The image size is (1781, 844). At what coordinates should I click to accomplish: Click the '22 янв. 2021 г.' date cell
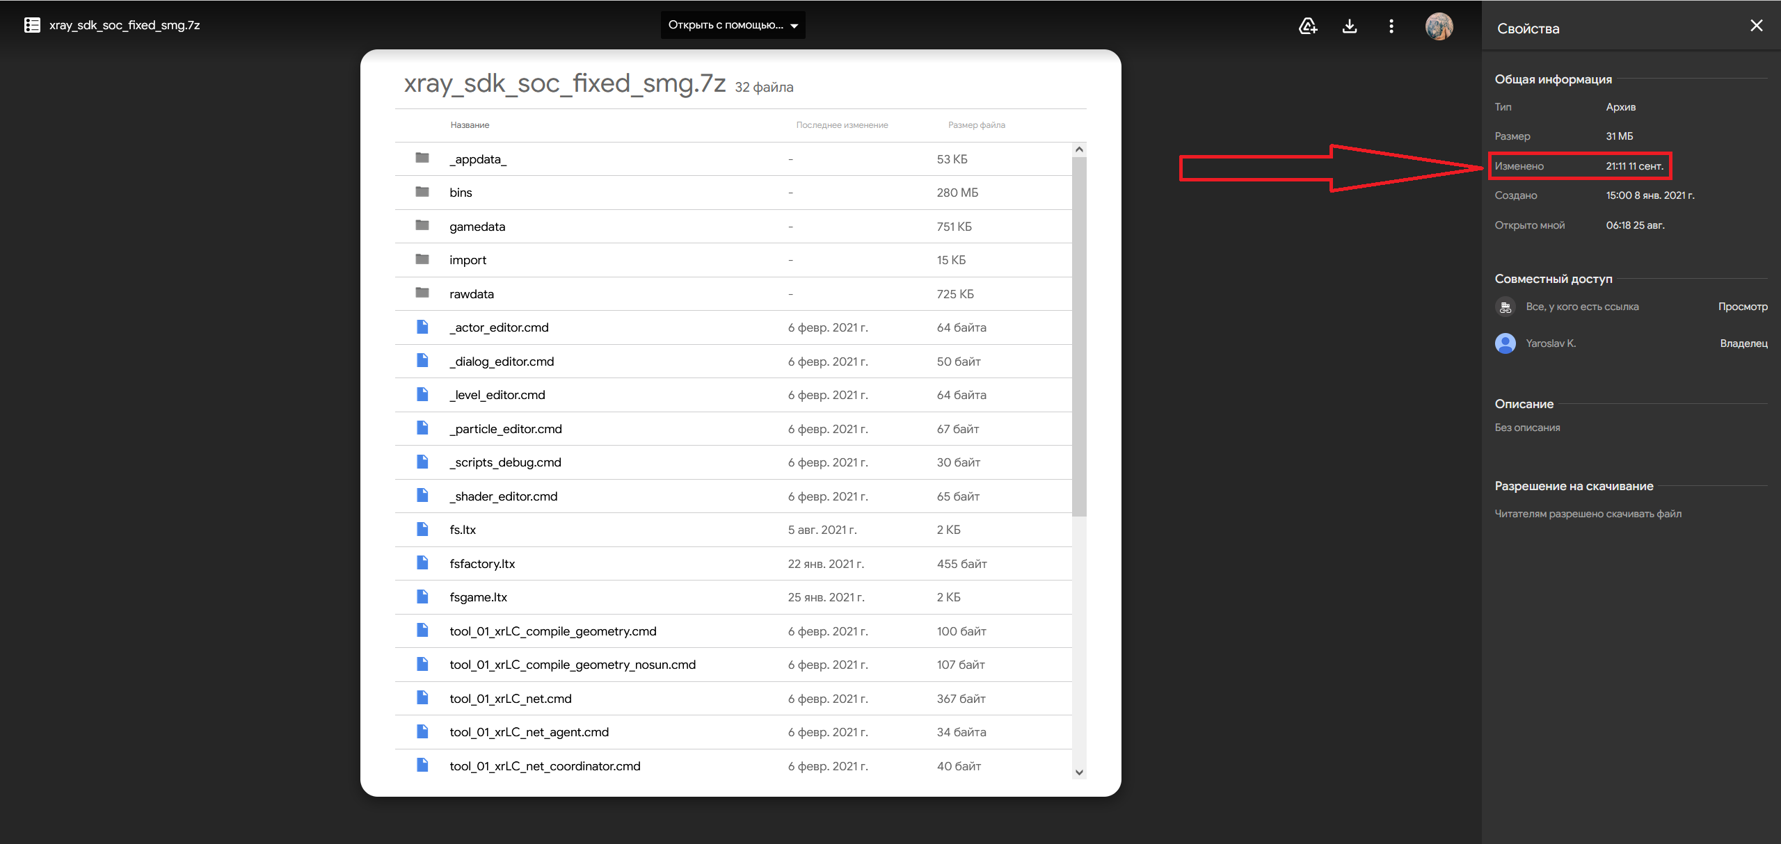pyautogui.click(x=826, y=564)
